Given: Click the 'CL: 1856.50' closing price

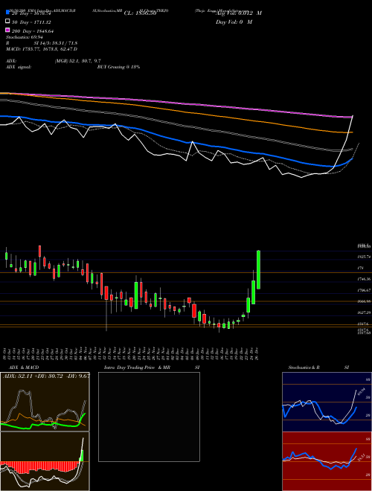Looking at the screenshot, I should pos(140,13).
